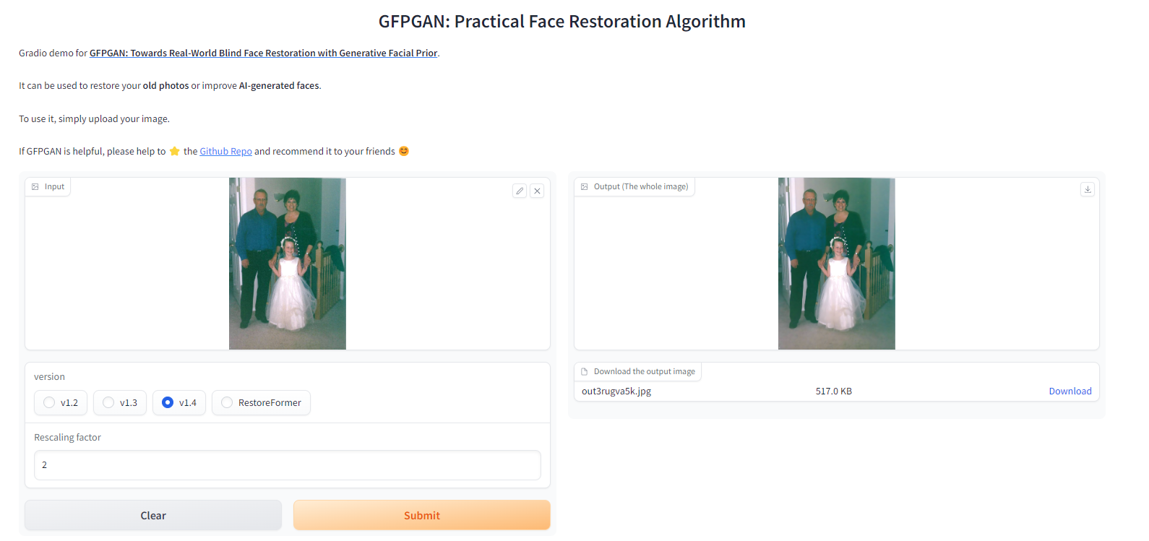Open the GFPGAN paper title link
Screen dimensions: 1149x541
tap(263, 53)
